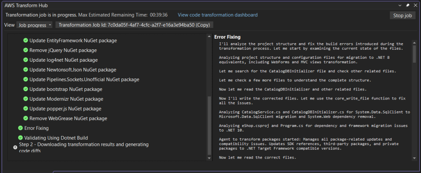
Task: Select Step 2 Downloading transformation results step
Action: [84, 148]
